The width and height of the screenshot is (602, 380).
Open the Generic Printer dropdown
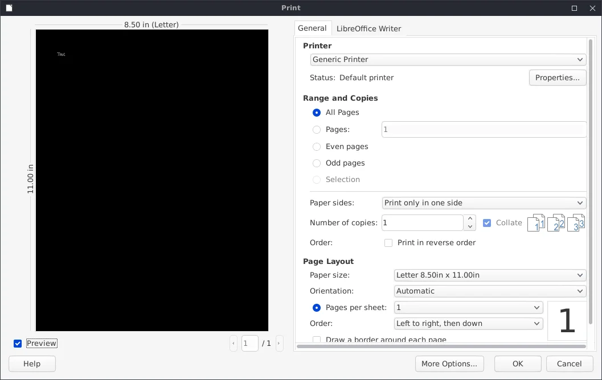point(448,59)
